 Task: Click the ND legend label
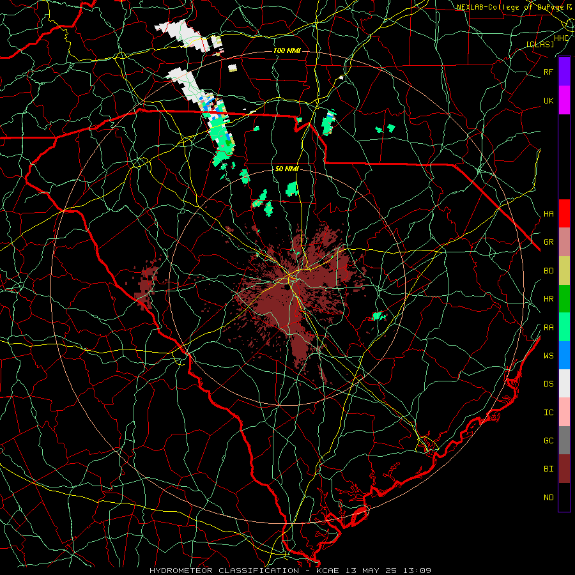(548, 497)
